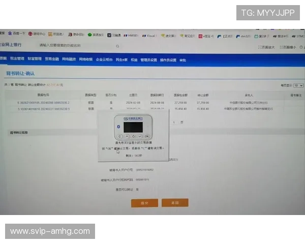305x244 pixels.
Task: Click the C key on U-key image
Action: coord(120,136)
